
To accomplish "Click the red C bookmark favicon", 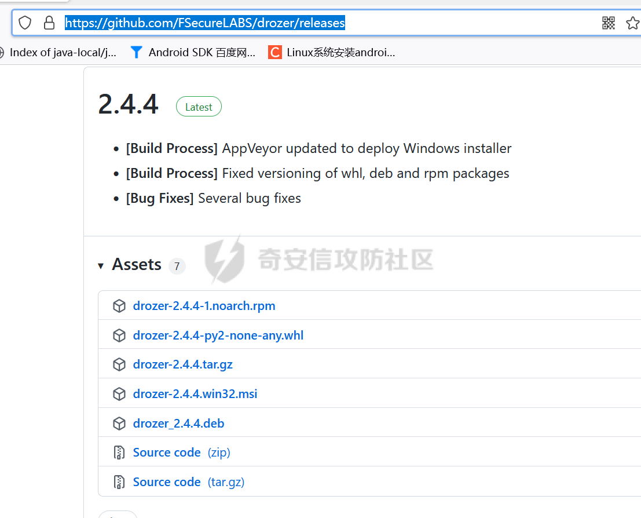I will tap(274, 52).
